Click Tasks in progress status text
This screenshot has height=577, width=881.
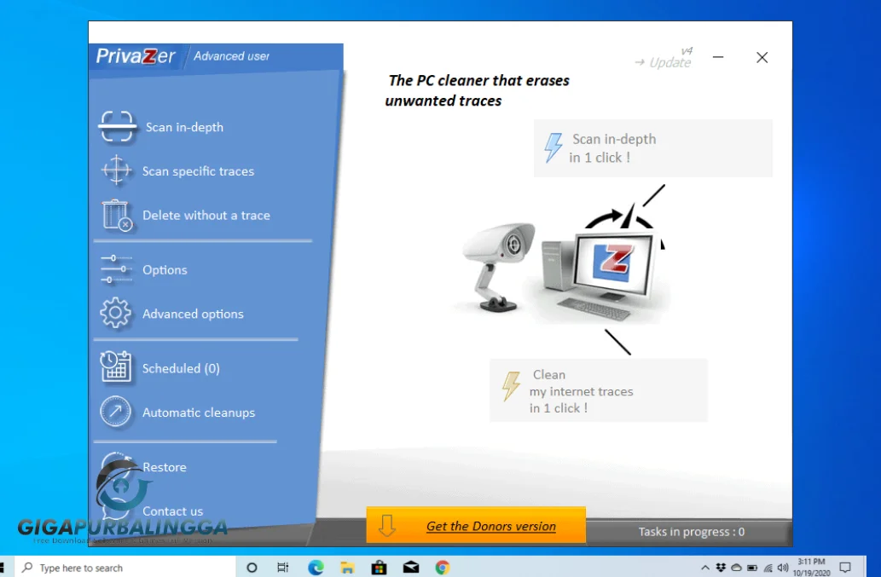point(691,532)
